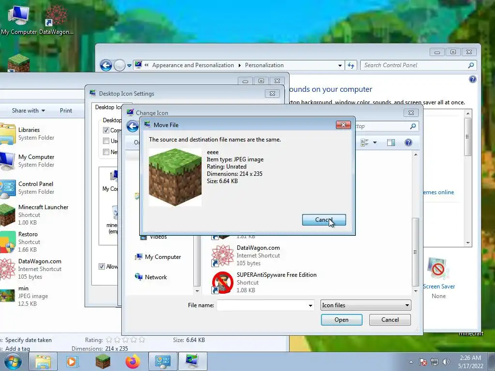Refresh the Personalization window address bar

(351, 65)
